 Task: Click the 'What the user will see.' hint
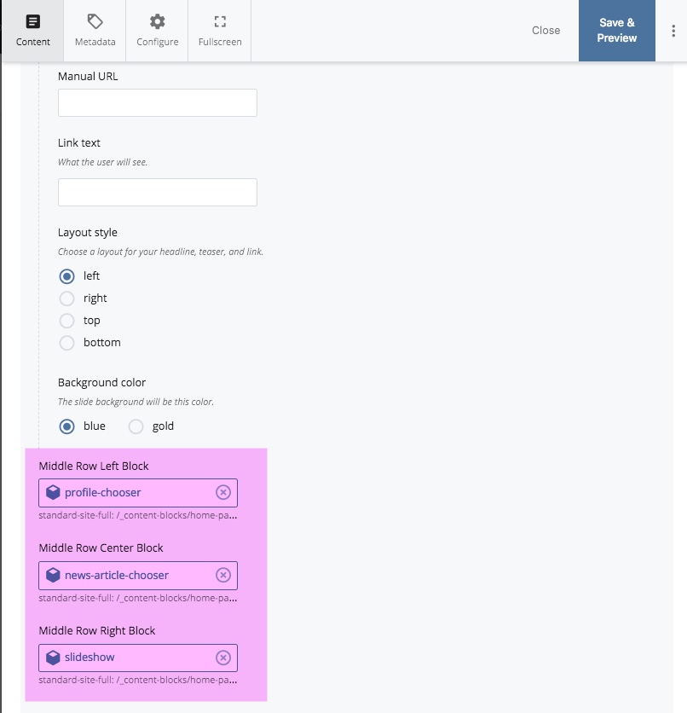(x=102, y=162)
